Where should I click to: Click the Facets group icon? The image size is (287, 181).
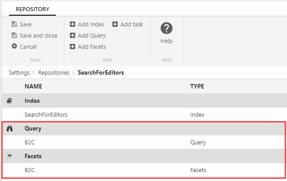10,156
